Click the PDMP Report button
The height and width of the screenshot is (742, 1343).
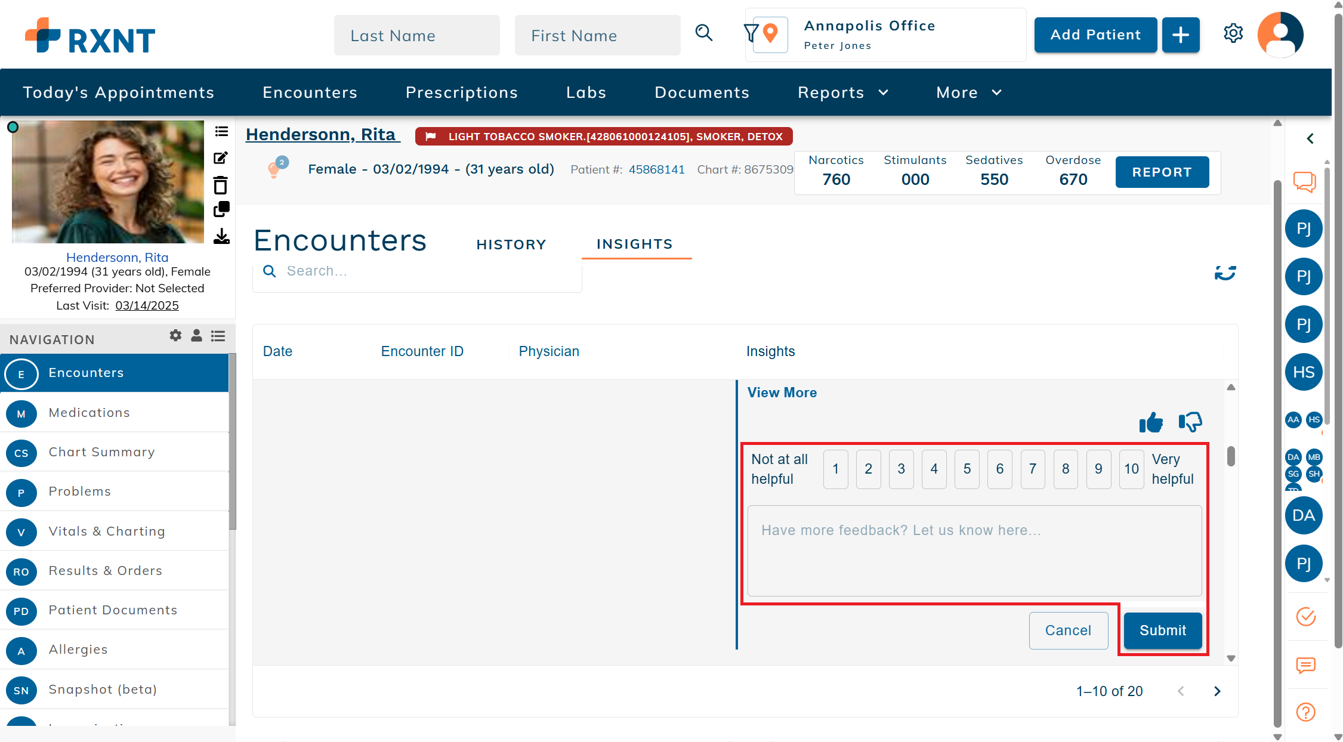point(1162,172)
